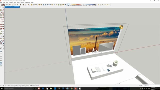Open the View menu

7,2
